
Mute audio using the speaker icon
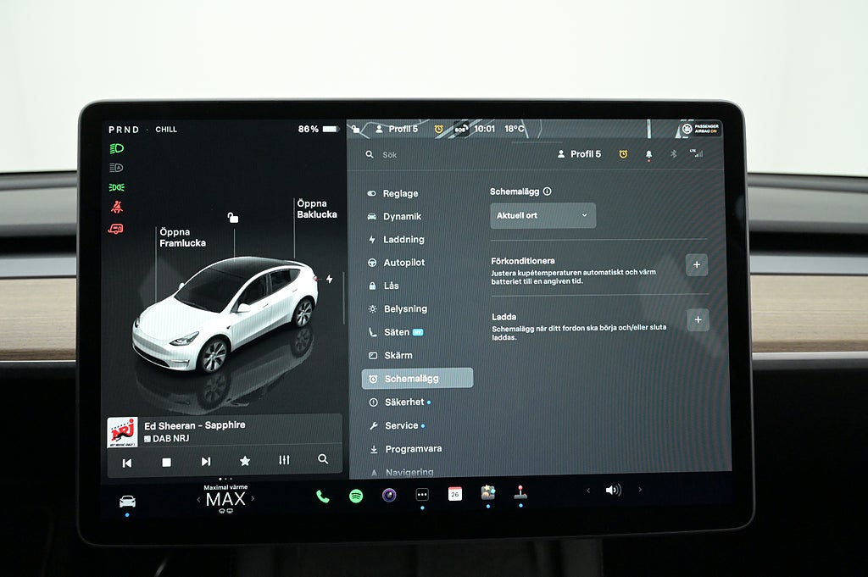(613, 490)
